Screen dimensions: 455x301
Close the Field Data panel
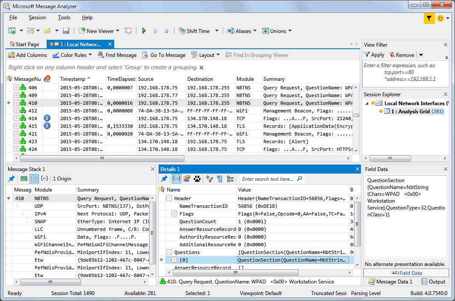[446, 169]
